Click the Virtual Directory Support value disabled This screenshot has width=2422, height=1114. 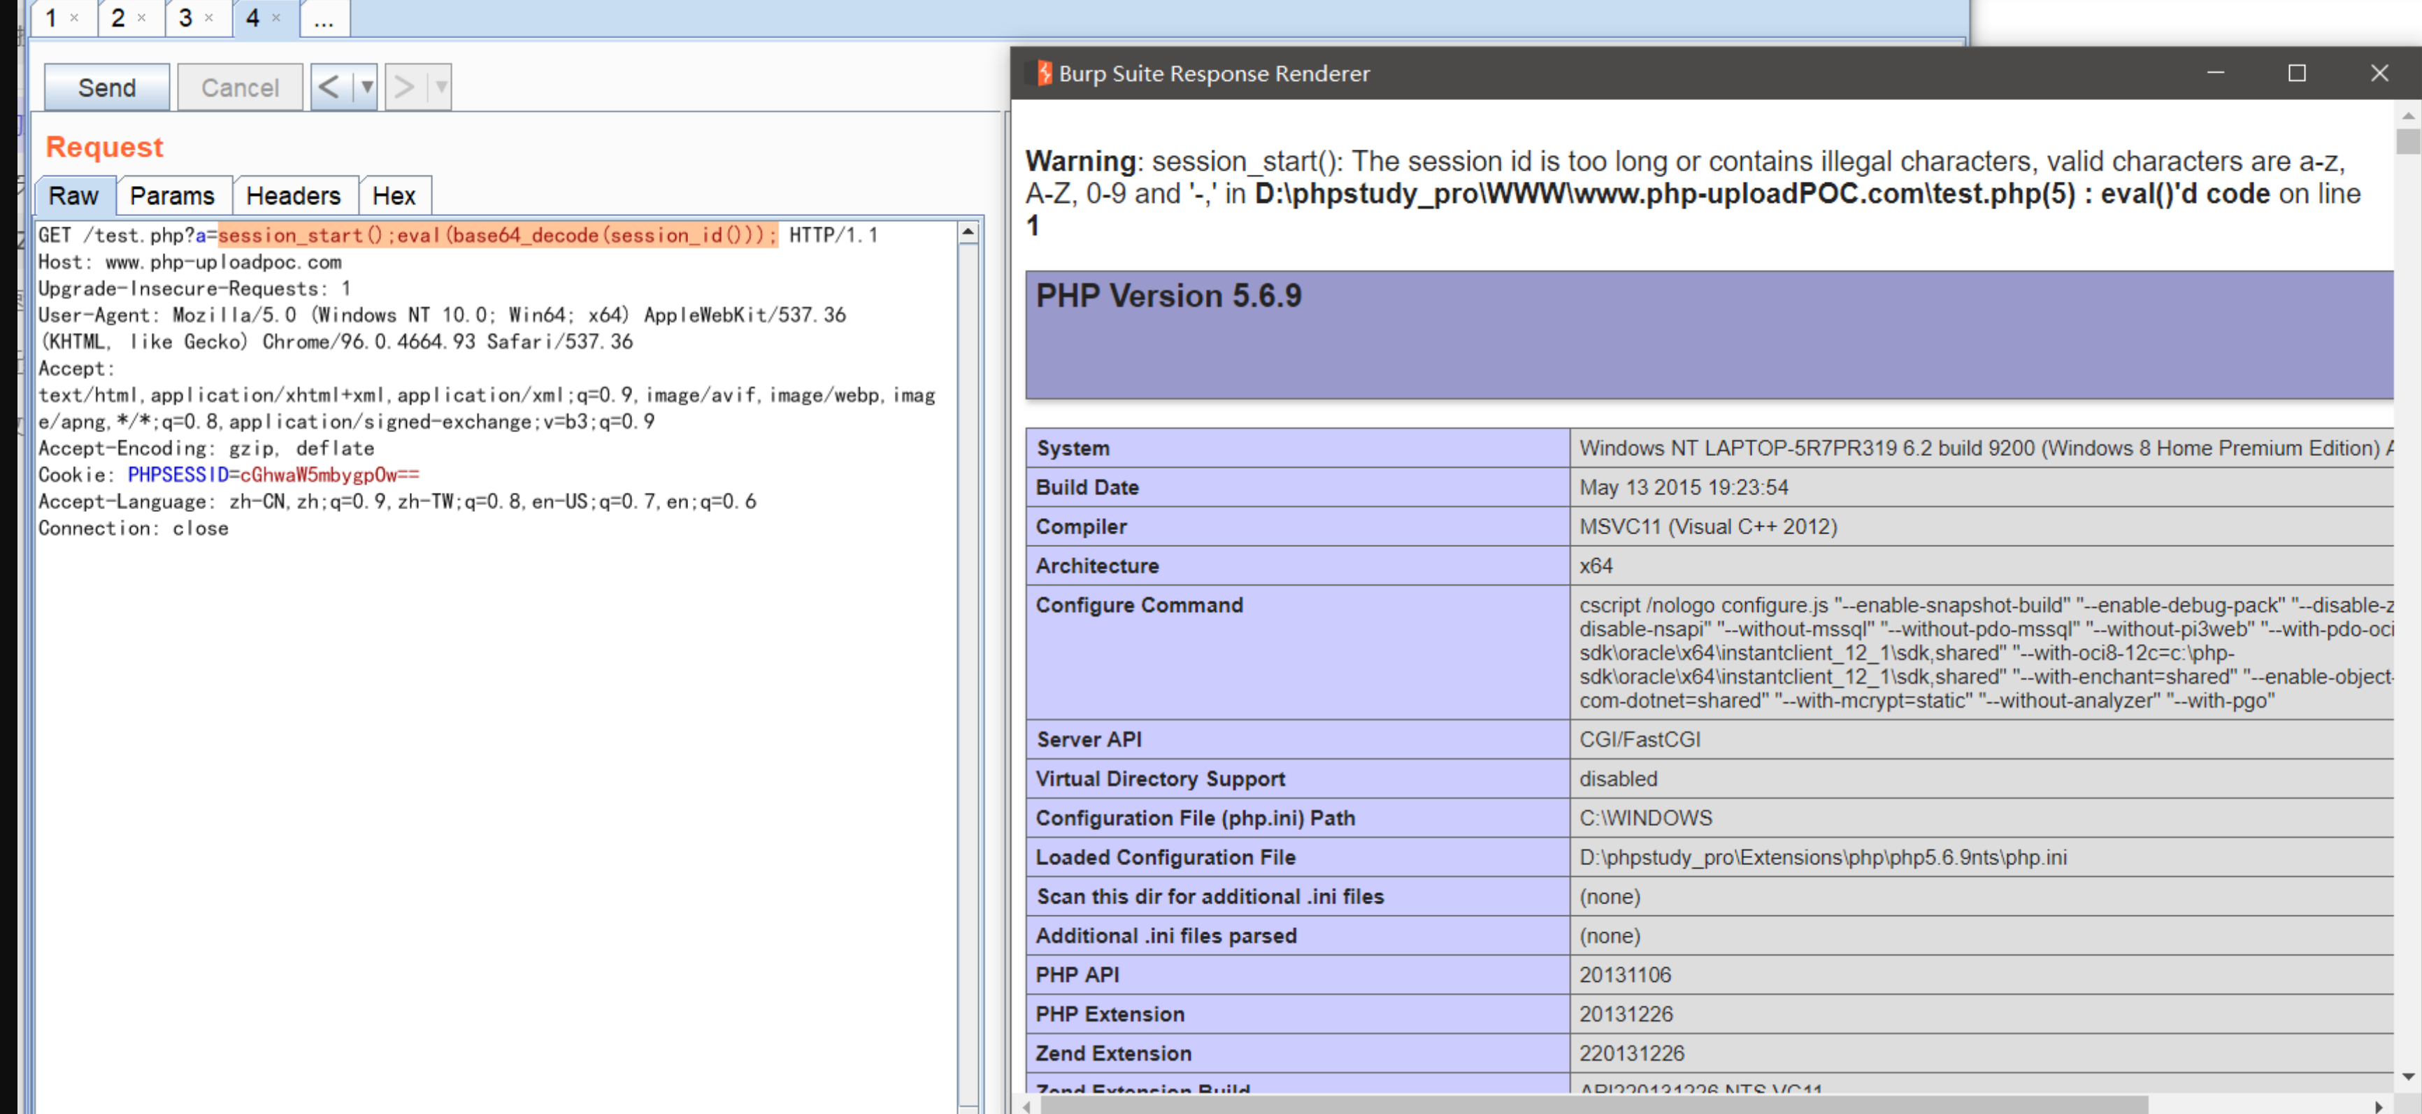1618,779
